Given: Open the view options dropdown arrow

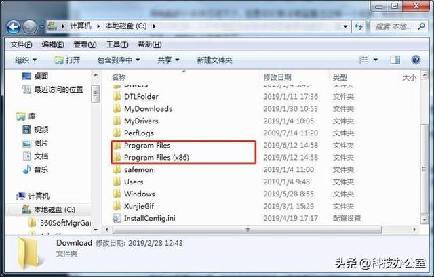Looking at the screenshot, I should (x=376, y=60).
